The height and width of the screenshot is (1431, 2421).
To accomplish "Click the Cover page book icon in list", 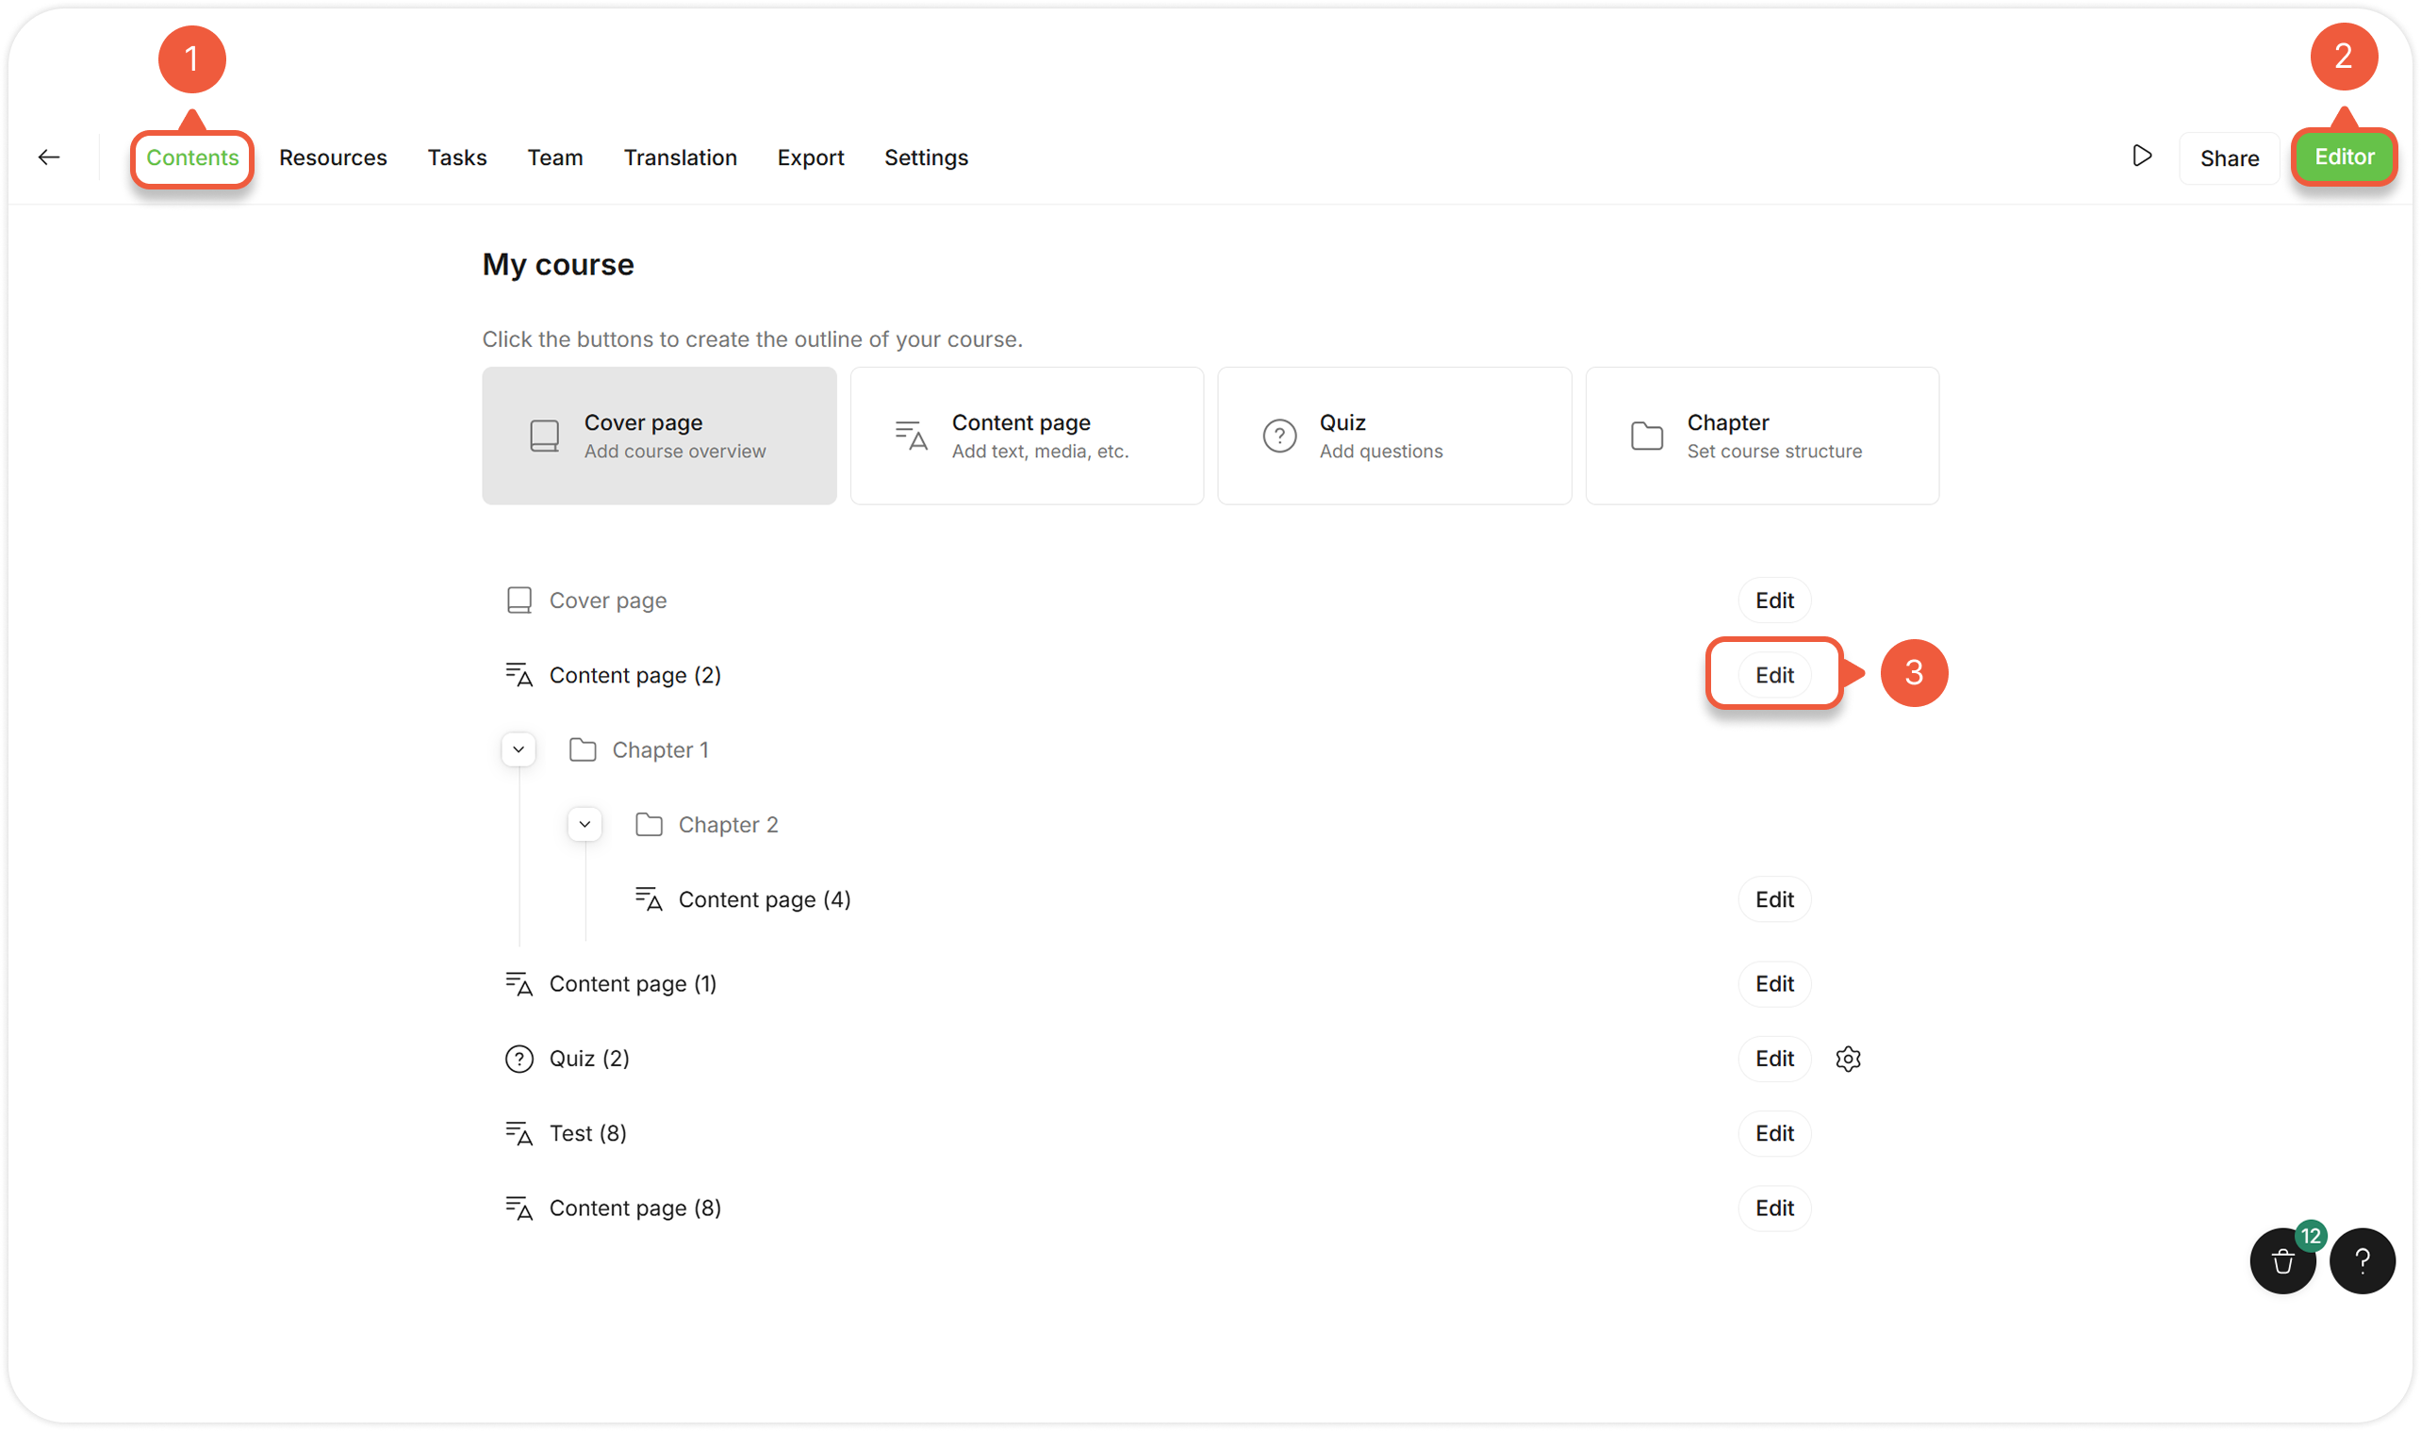I will click(519, 600).
